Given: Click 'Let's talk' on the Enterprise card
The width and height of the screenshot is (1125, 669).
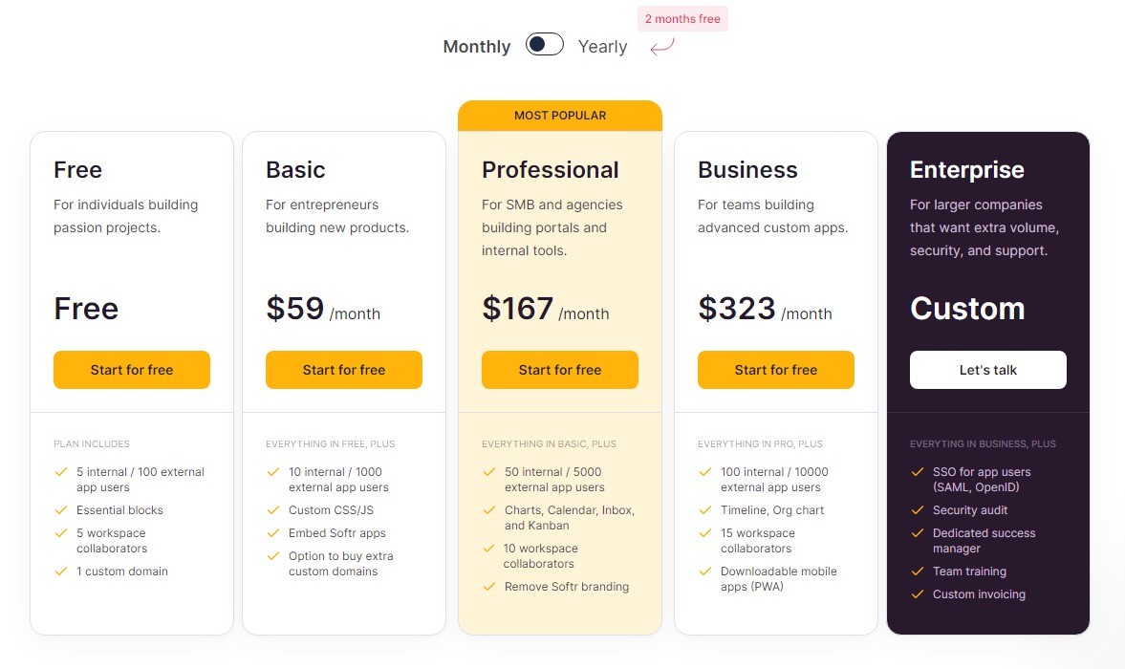Looking at the screenshot, I should coord(987,370).
